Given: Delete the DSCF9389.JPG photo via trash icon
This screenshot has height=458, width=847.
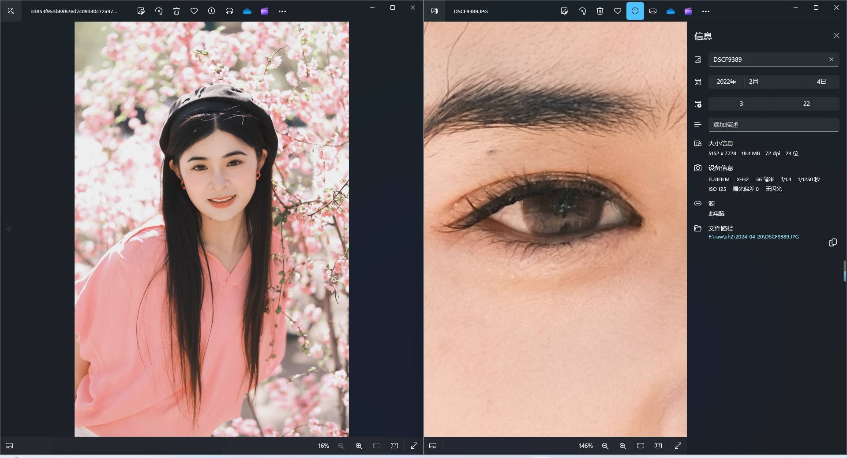Looking at the screenshot, I should click(600, 11).
